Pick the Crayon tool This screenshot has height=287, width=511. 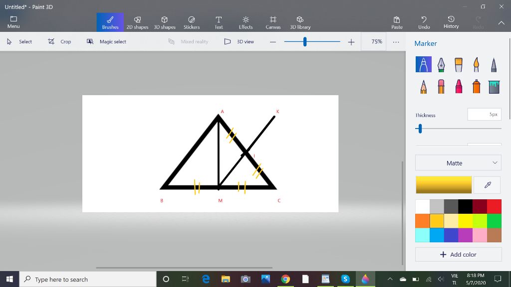[x=459, y=87]
